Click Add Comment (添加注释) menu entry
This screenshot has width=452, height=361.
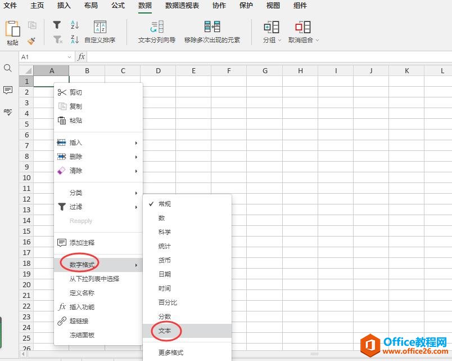98,243
